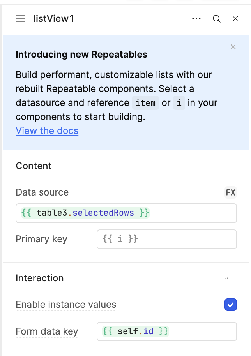
Task: Open the three-dot options for listView1
Action: click(x=196, y=19)
